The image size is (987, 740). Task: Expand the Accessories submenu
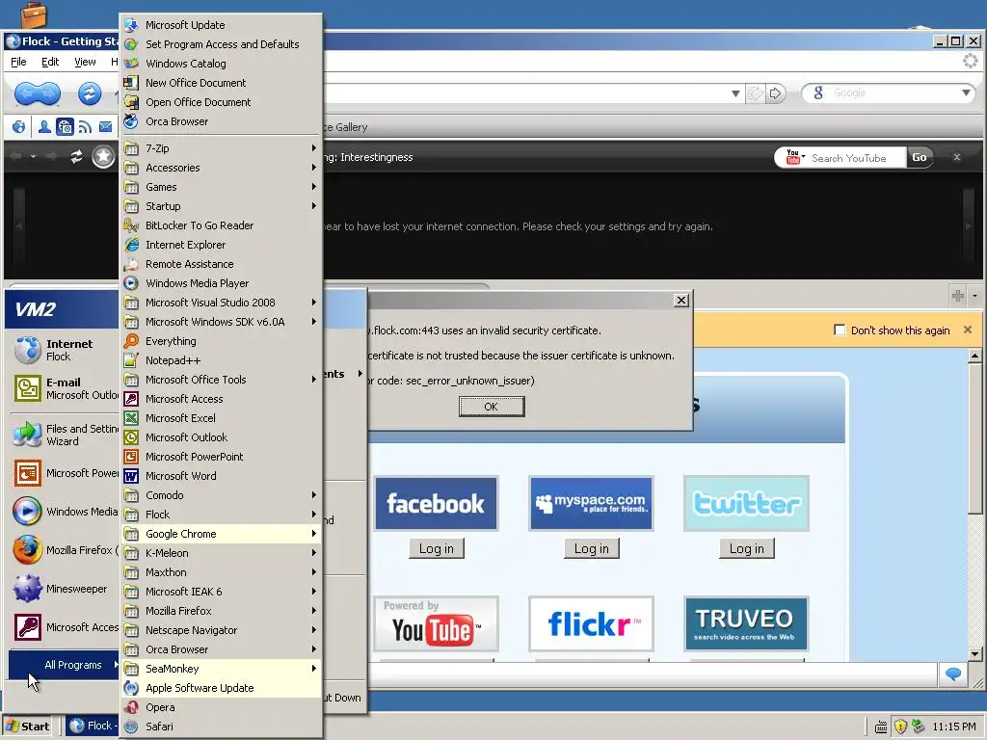222,168
